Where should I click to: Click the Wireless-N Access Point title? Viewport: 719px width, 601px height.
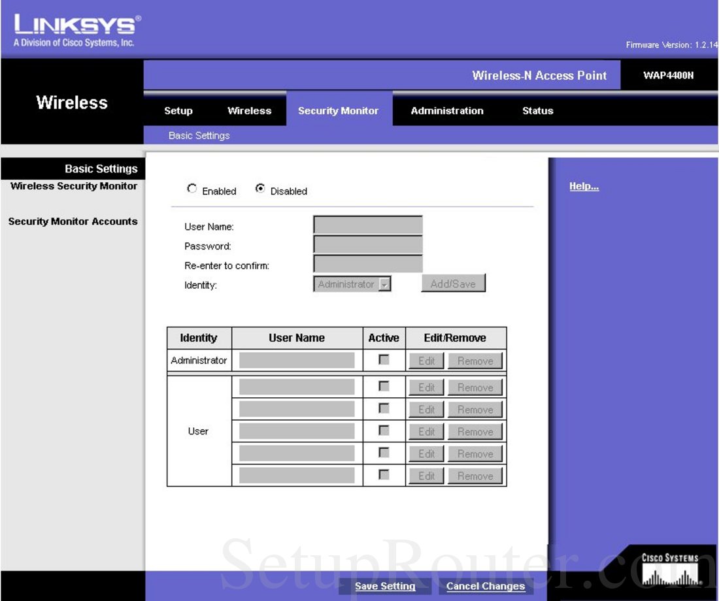click(539, 76)
